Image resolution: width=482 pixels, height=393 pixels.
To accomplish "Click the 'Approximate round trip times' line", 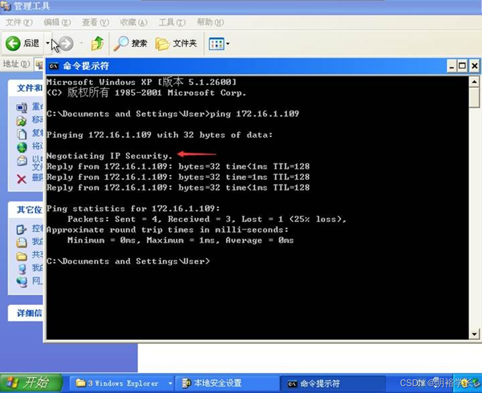I will pyautogui.click(x=167, y=230).
